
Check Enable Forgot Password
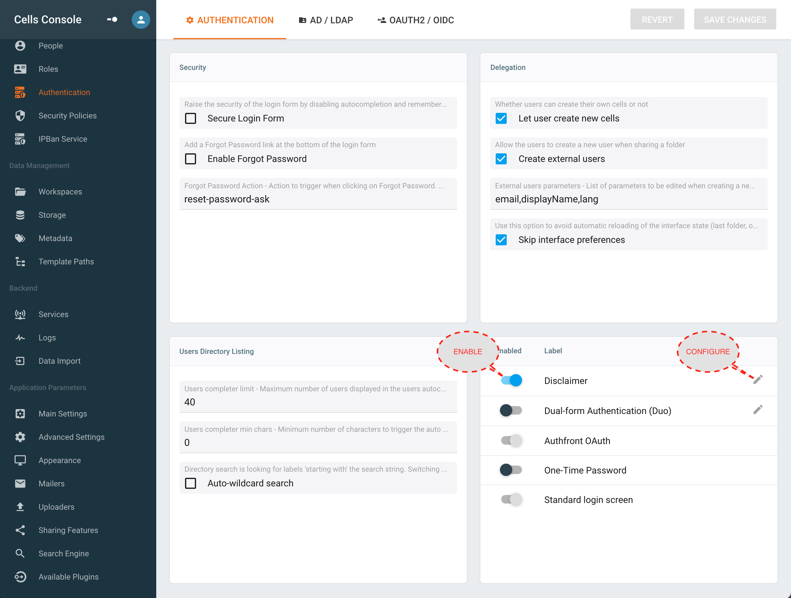[191, 159]
